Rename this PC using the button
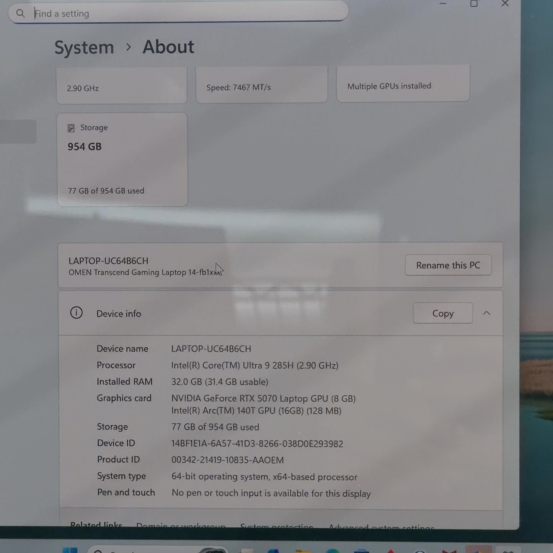Viewport: 553px width, 553px height. (x=448, y=265)
